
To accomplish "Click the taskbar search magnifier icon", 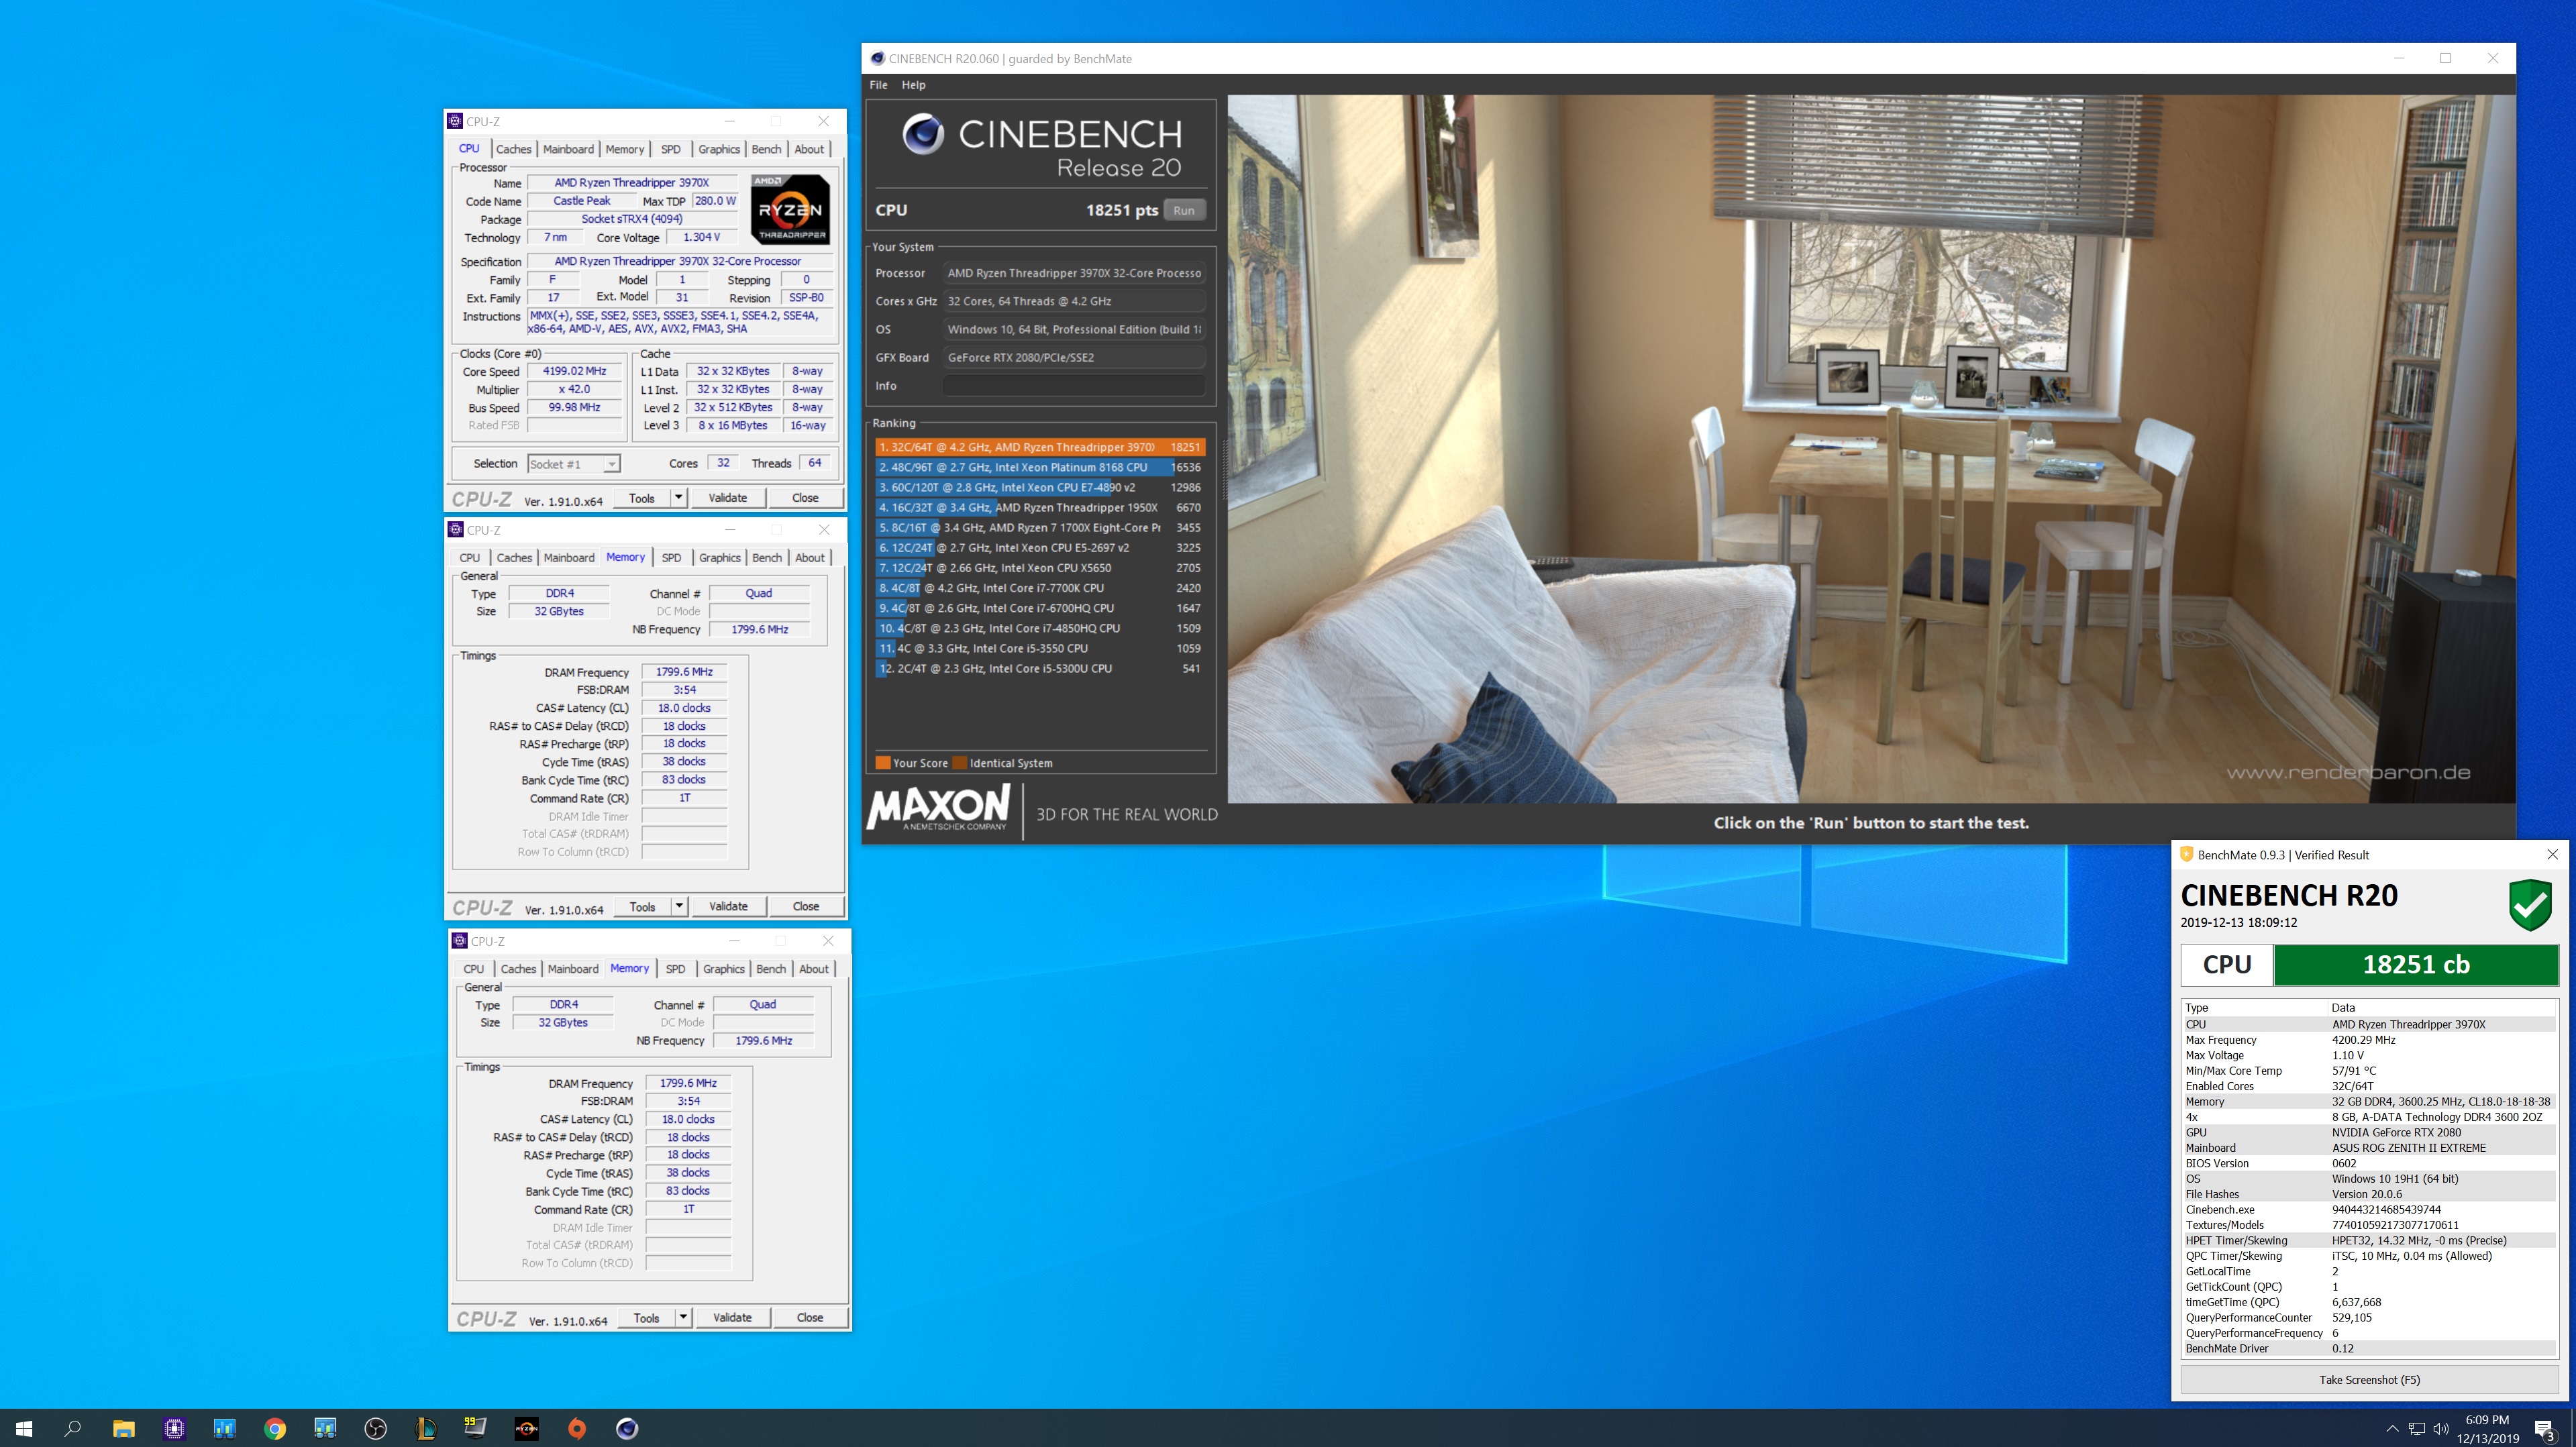I will point(72,1428).
